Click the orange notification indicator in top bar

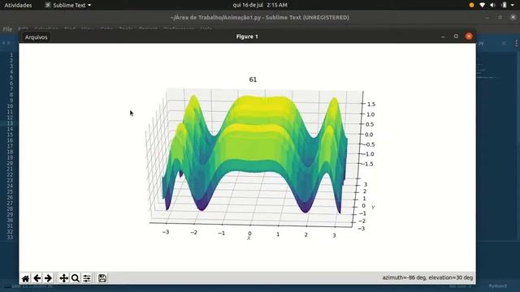(x=471, y=5)
